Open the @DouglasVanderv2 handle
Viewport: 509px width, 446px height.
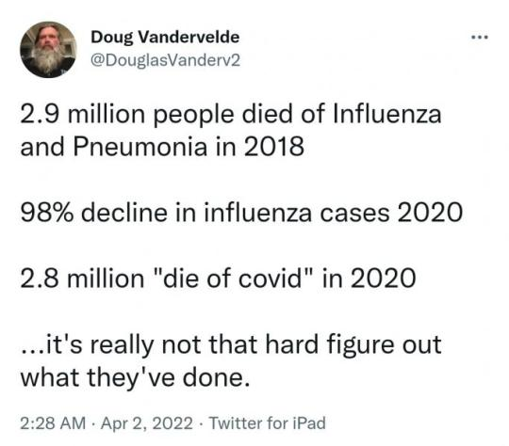(166, 60)
